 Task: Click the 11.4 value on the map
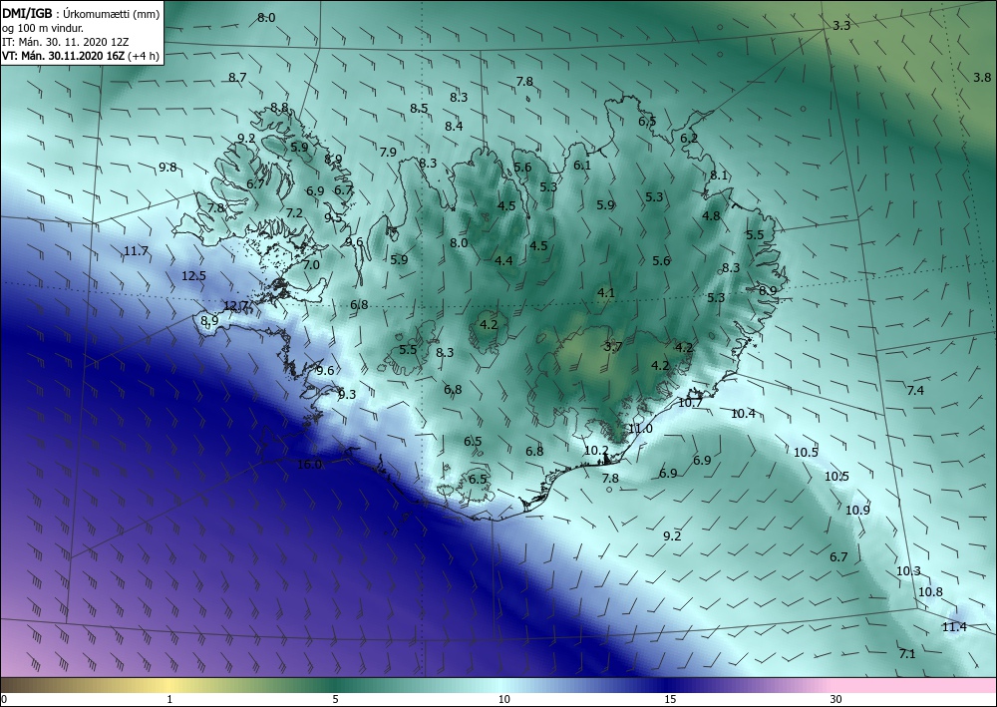(954, 627)
